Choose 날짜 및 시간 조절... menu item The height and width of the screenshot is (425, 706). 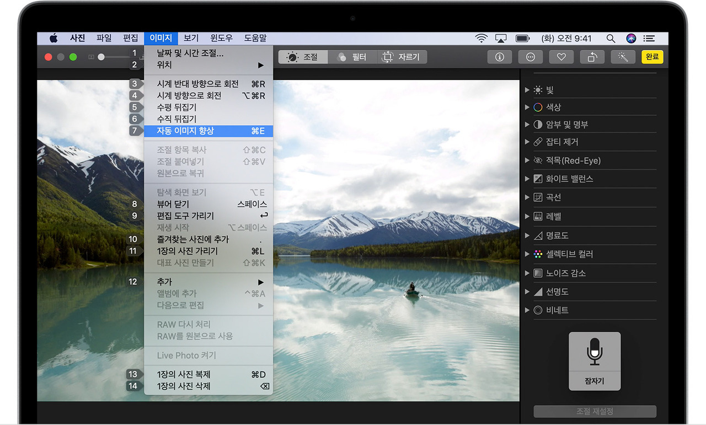208,53
